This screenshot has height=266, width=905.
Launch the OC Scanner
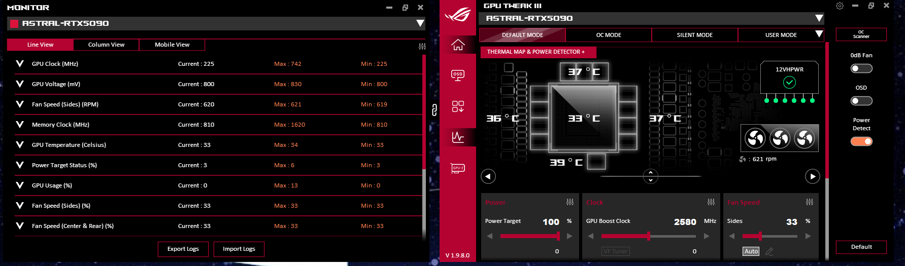pyautogui.click(x=861, y=34)
